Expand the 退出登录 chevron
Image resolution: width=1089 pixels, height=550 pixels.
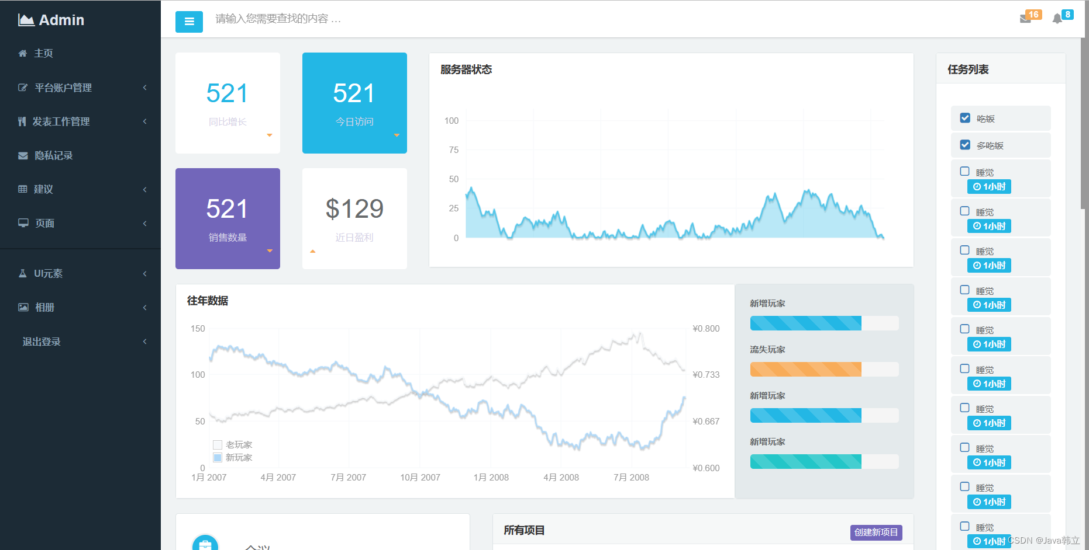145,342
